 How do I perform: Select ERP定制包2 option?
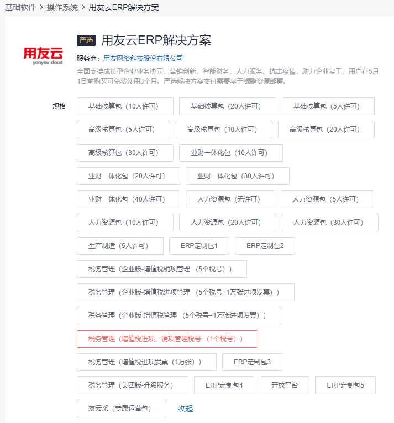(x=265, y=246)
